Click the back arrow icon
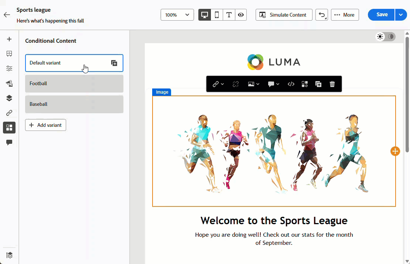The height and width of the screenshot is (264, 410). pyautogui.click(x=7, y=15)
